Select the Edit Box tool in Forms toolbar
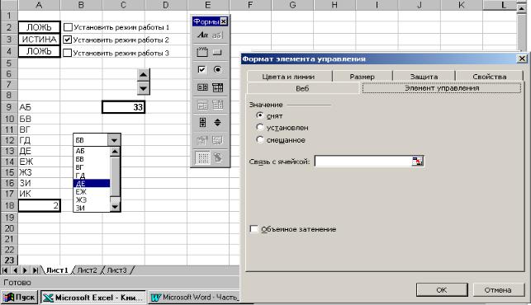This screenshot has width=531, height=305. click(x=218, y=35)
